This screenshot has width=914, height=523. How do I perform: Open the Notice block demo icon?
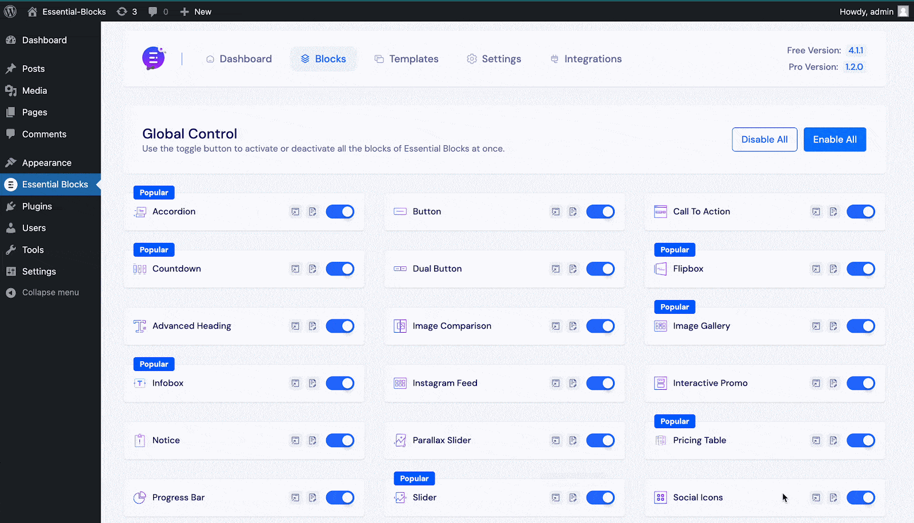coord(295,440)
